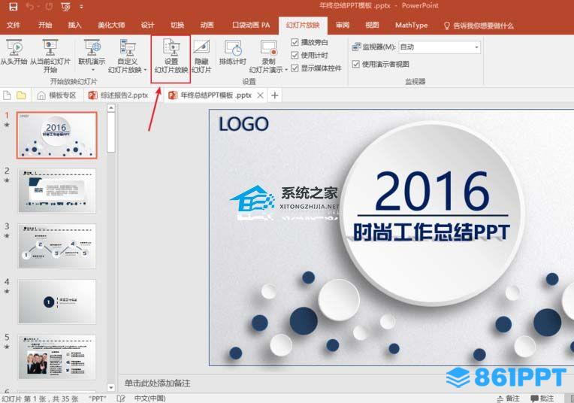Toggle 使用计时 checkbox

(295, 55)
